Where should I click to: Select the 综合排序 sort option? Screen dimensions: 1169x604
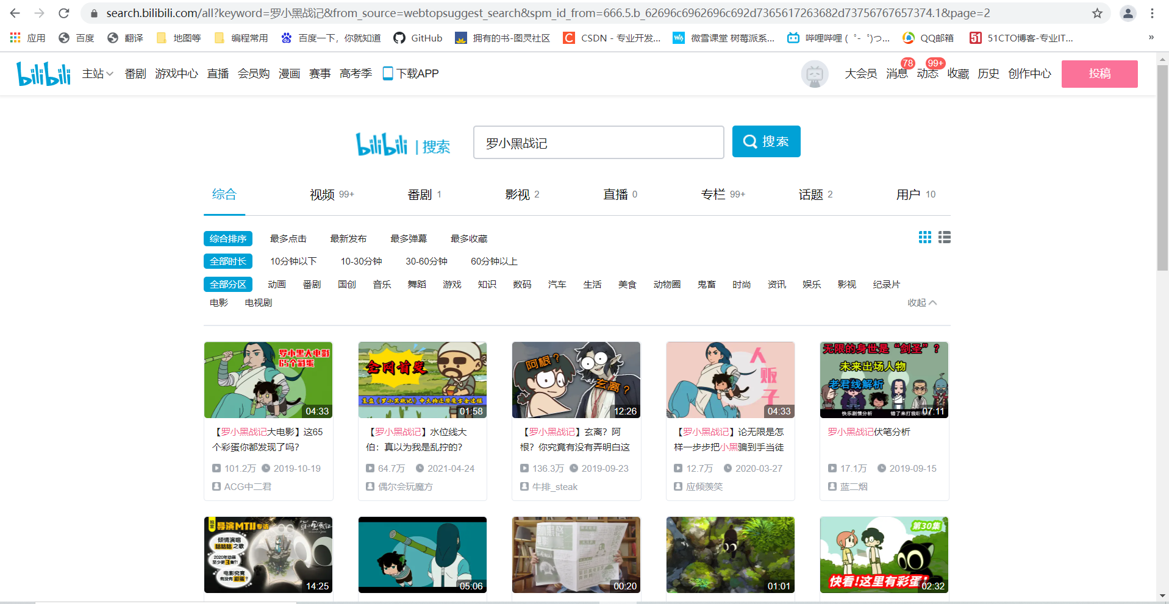[228, 238]
